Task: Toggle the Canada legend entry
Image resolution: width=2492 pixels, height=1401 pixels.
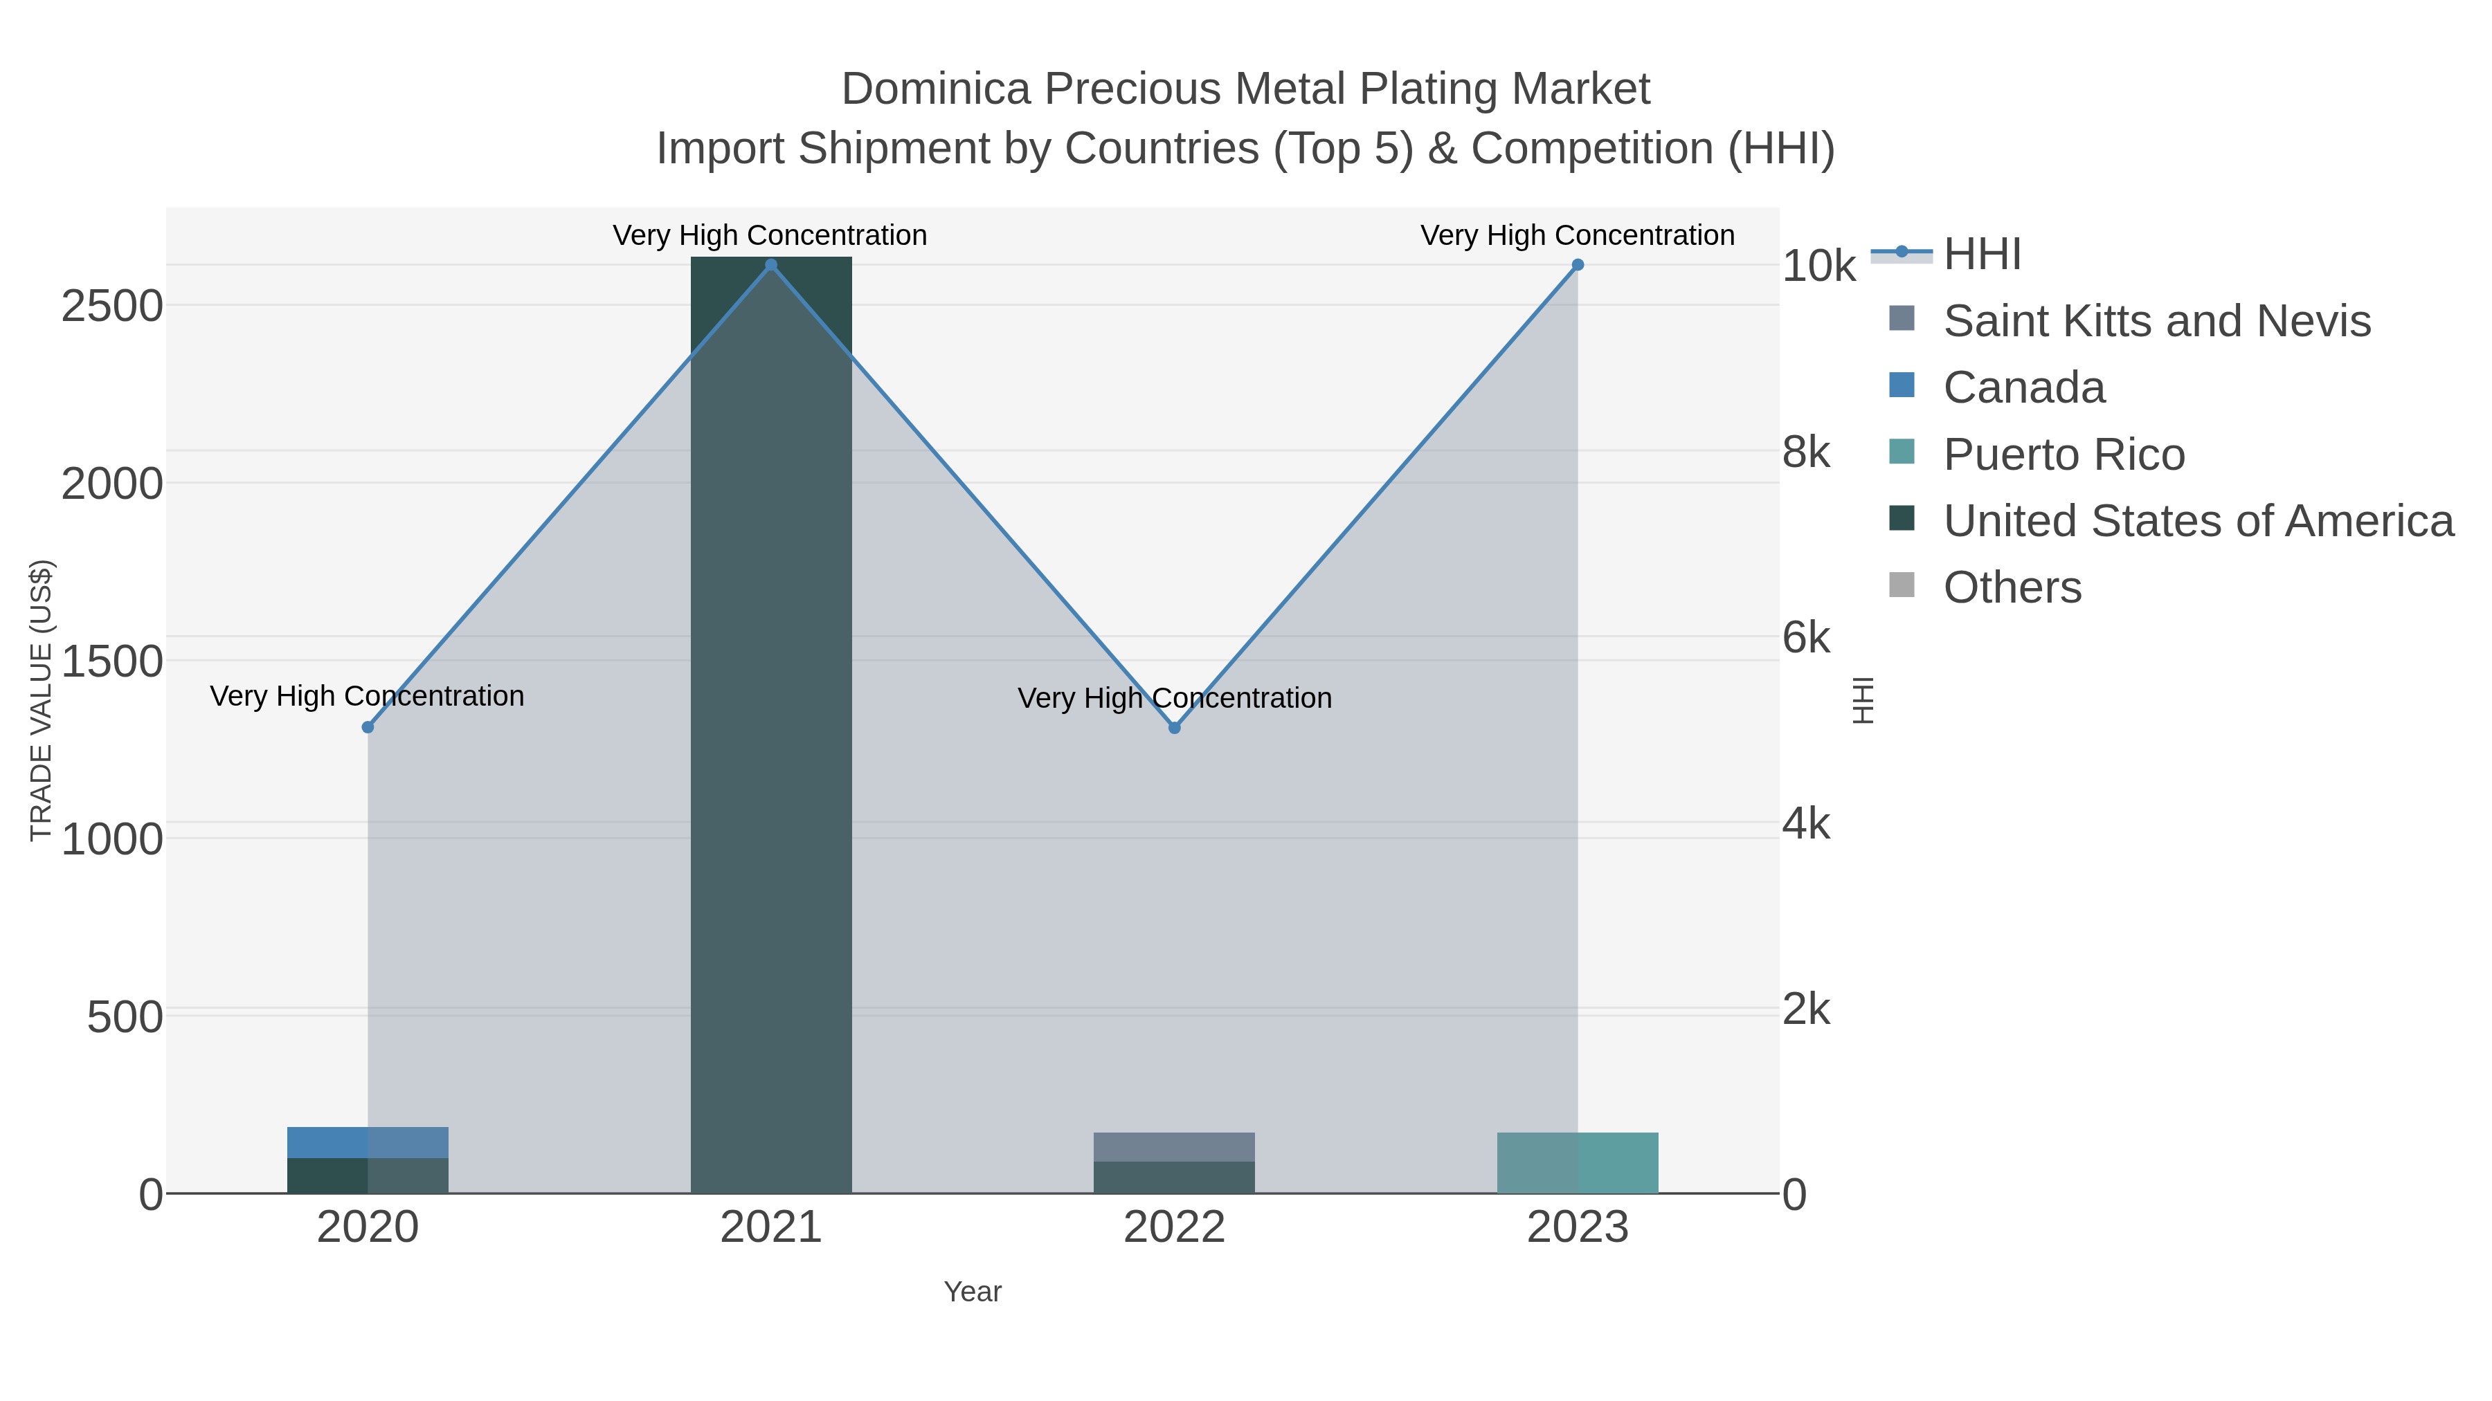Action: pos(1996,387)
